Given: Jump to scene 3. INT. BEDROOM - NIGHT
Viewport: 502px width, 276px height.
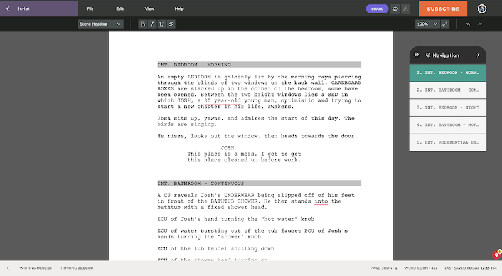Looking at the screenshot, I should click(447, 107).
